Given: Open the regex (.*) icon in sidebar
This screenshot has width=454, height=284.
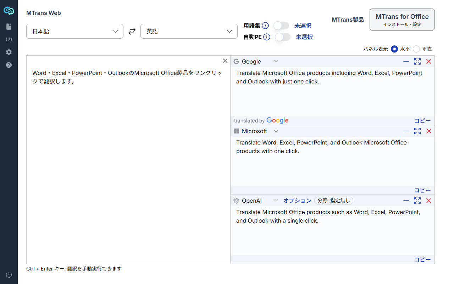Looking at the screenshot, I should pos(9,39).
